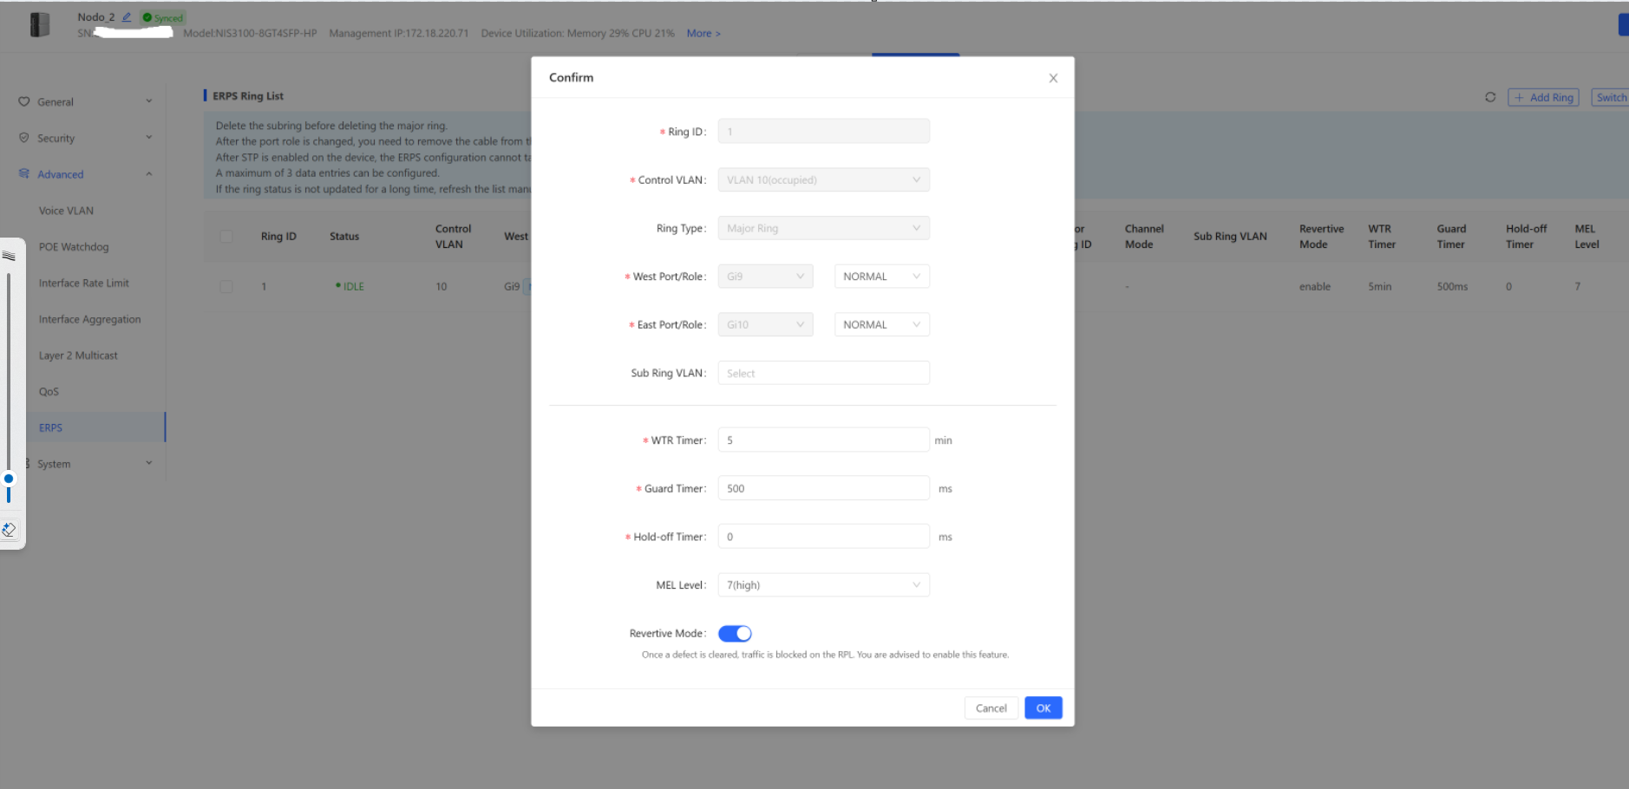Click the General shield icon in sidebar
Screen dimensions: 1629x789
[24, 101]
